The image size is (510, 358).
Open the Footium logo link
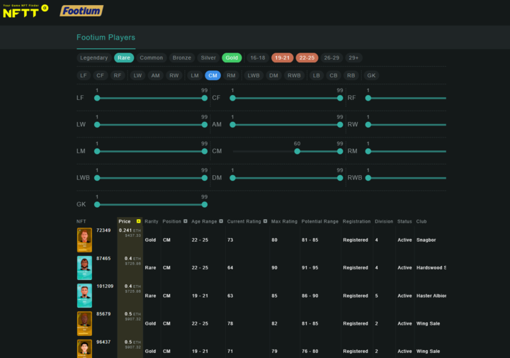pos(81,11)
